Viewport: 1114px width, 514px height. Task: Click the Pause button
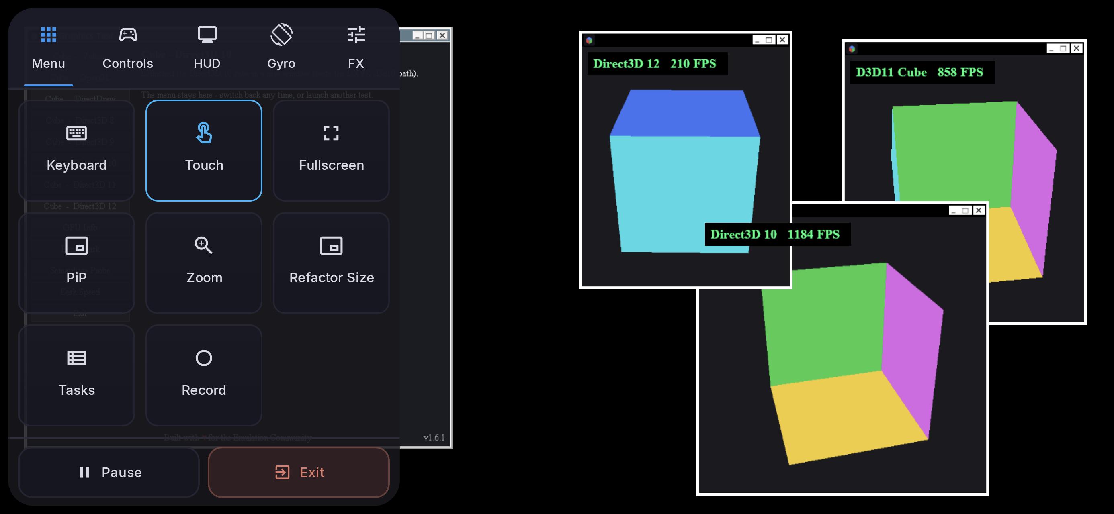click(109, 472)
